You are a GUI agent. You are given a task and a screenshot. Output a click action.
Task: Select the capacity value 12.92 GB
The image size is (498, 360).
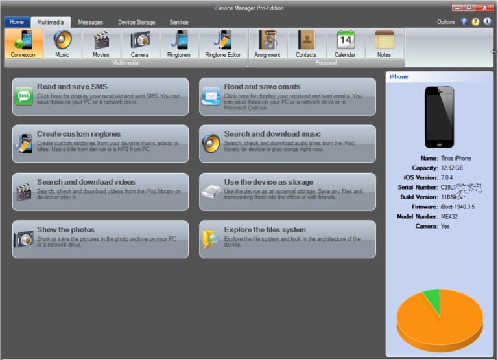point(451,168)
